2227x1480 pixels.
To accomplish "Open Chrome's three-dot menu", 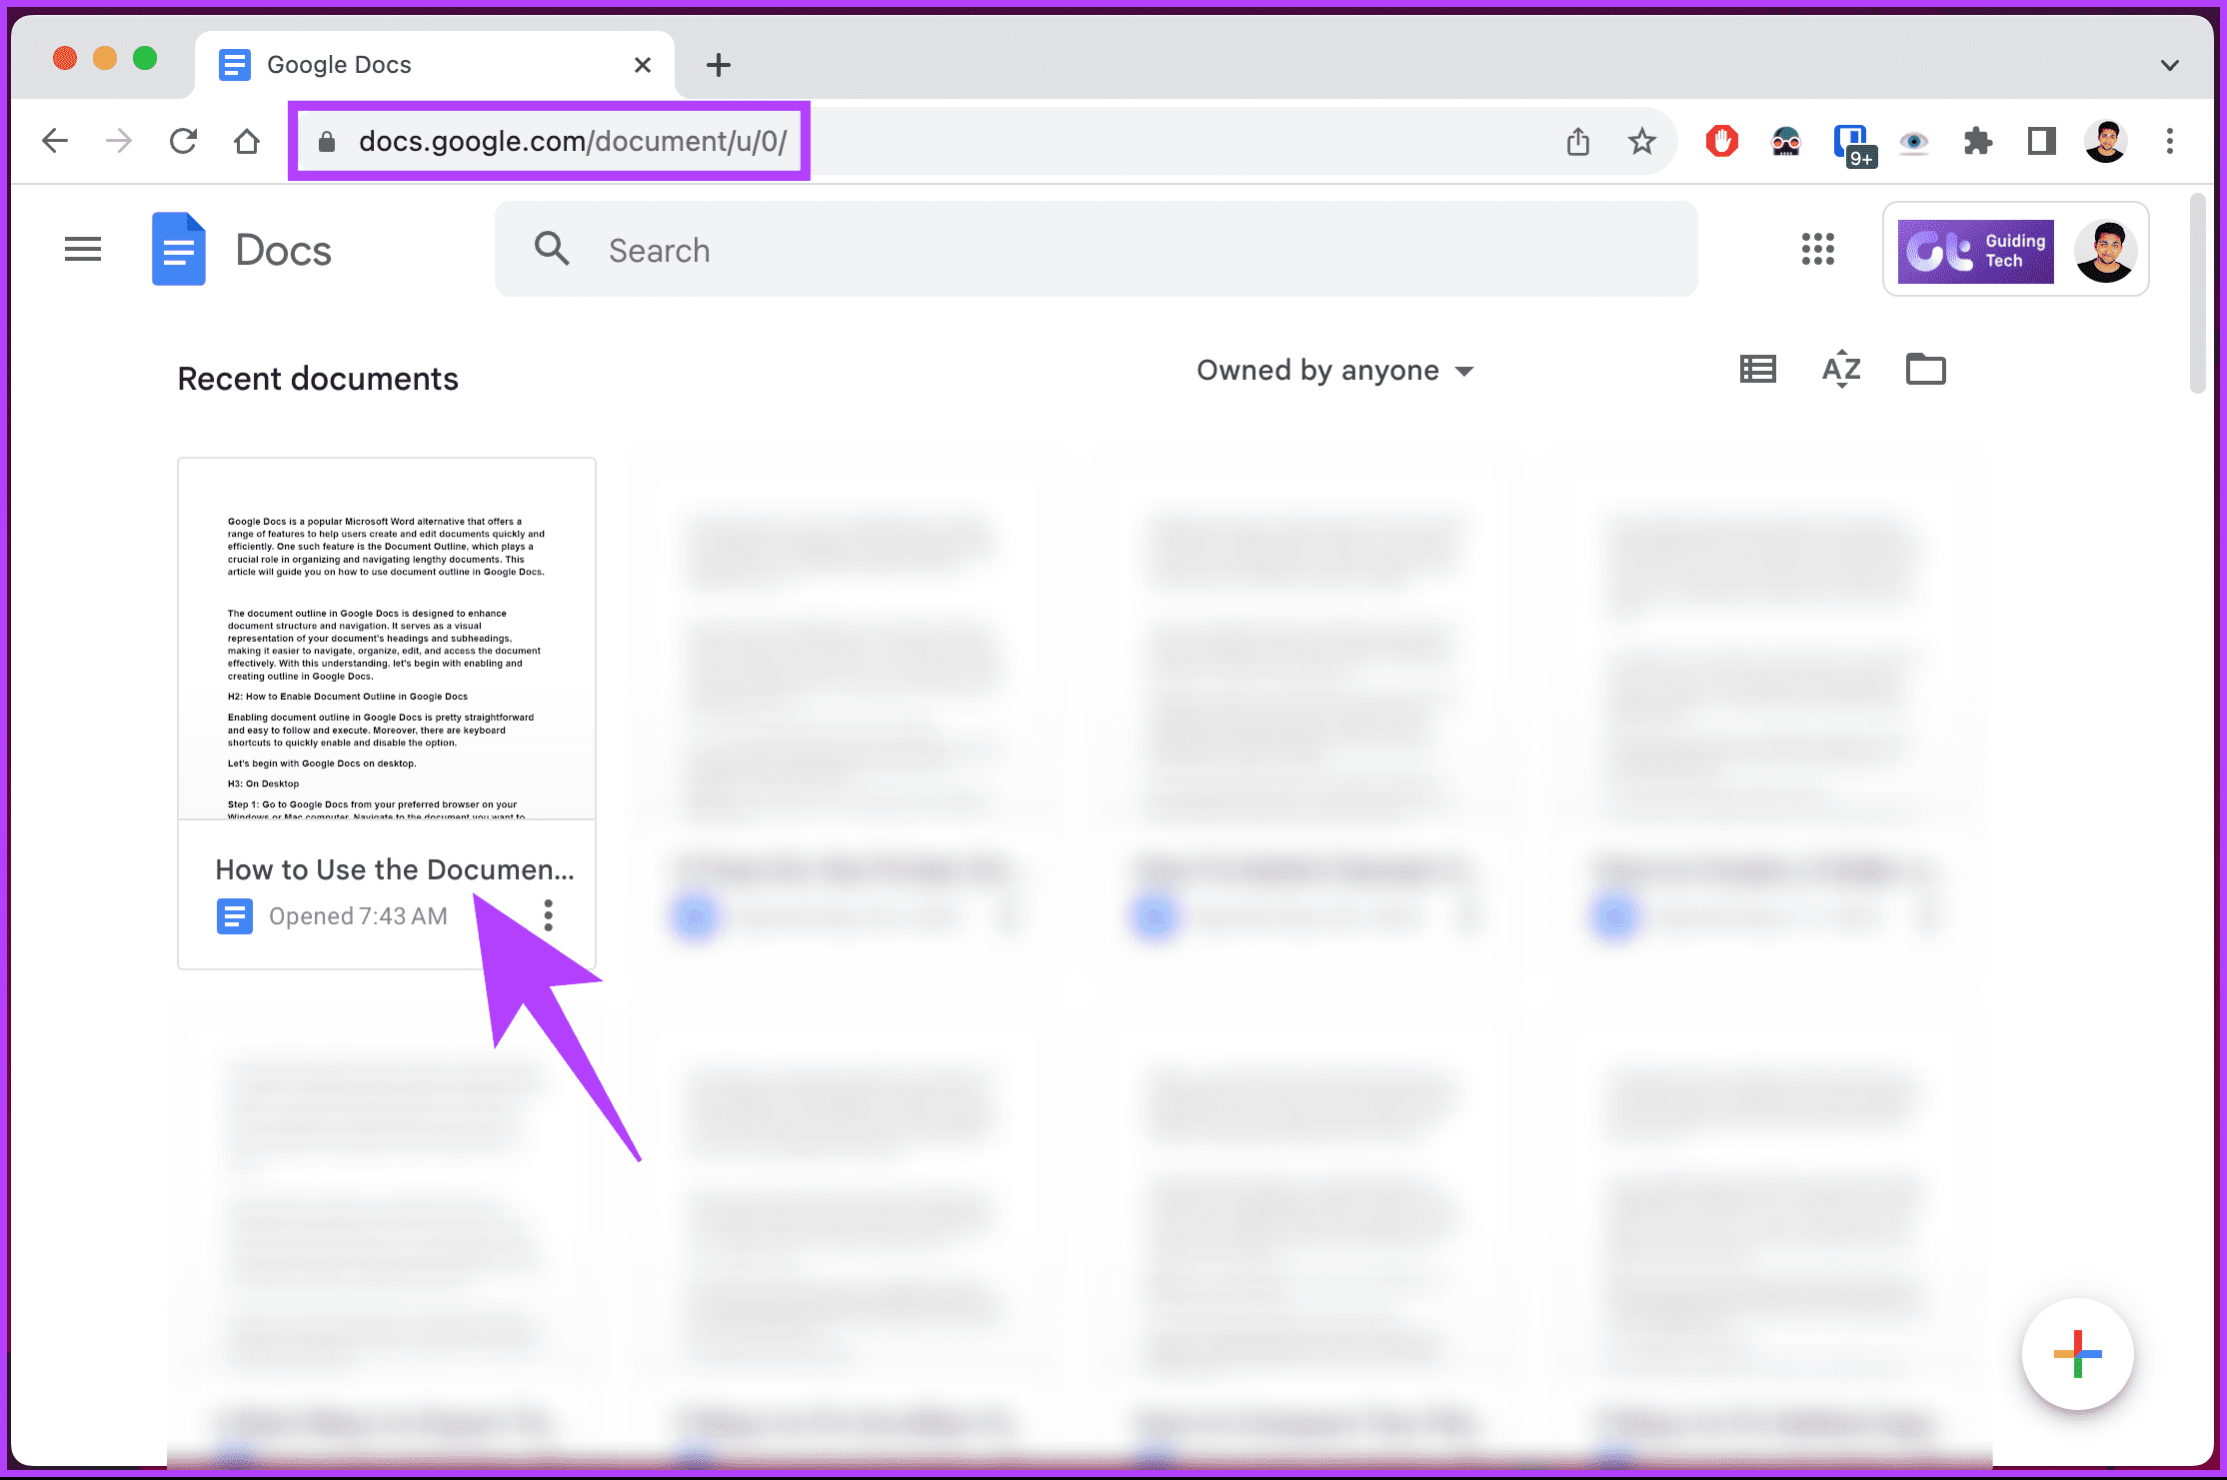I will [2169, 141].
